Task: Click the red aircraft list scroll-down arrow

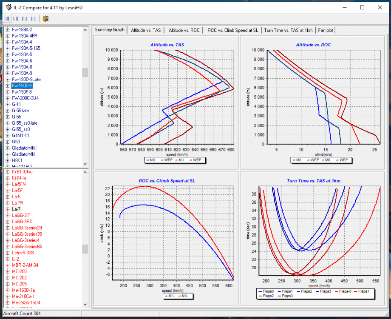Action: click(x=85, y=305)
